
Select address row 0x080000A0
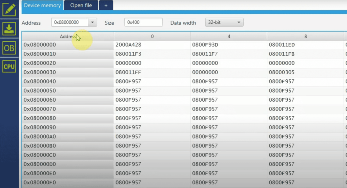coord(68,137)
